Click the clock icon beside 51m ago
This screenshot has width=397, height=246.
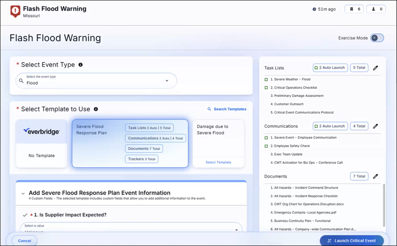(314, 9)
